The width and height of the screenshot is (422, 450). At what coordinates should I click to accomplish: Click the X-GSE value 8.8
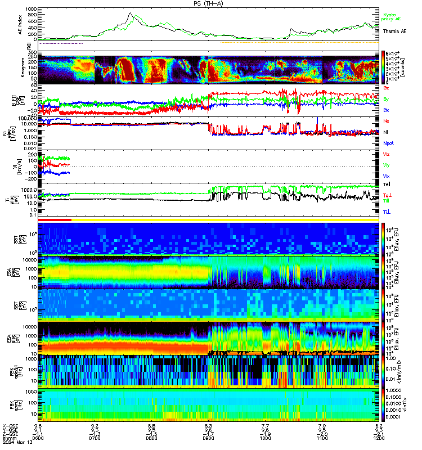point(151,426)
